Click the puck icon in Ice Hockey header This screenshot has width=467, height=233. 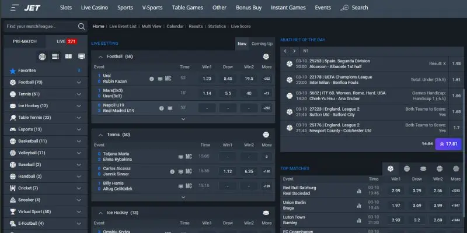pos(266,213)
